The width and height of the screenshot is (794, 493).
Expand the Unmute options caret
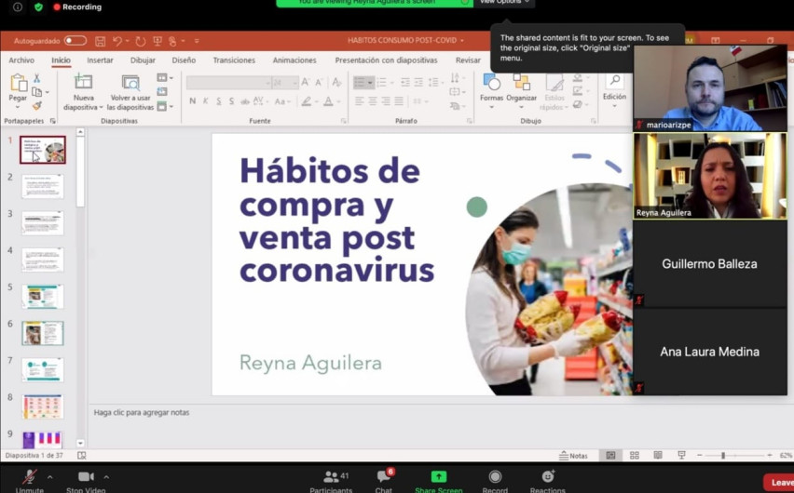[49, 477]
